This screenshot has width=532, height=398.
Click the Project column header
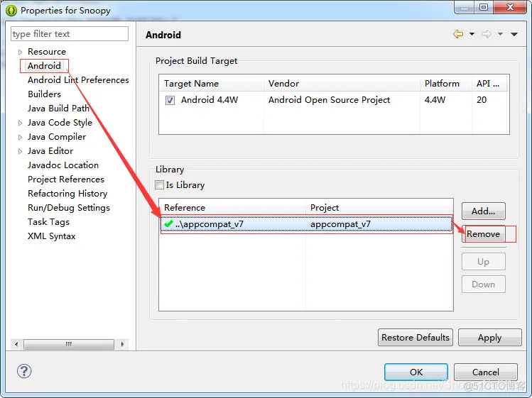click(x=379, y=207)
